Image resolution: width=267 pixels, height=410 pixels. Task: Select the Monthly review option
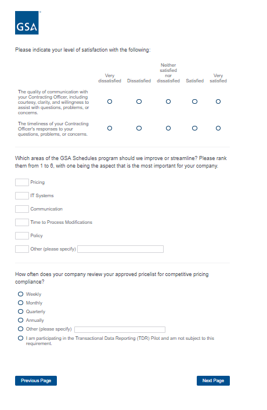point(20,303)
